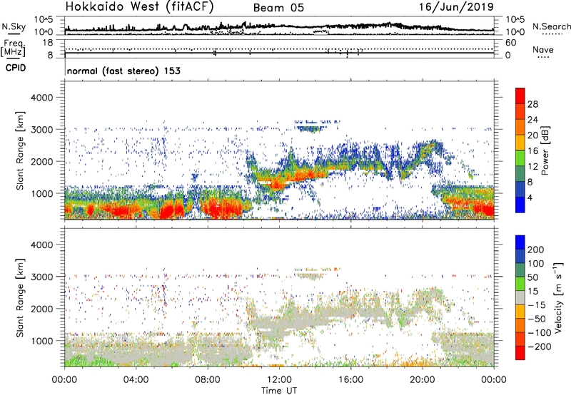Click 'Slant Range [km]' label of power panel

[20, 150]
